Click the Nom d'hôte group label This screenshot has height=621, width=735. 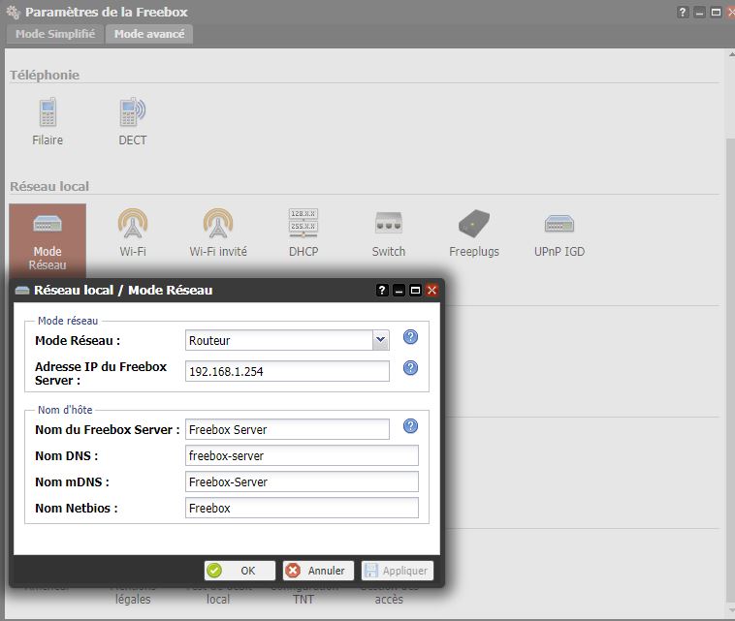tap(65, 410)
